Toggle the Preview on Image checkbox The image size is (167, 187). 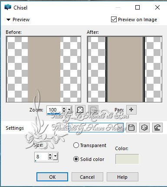pos(114,20)
